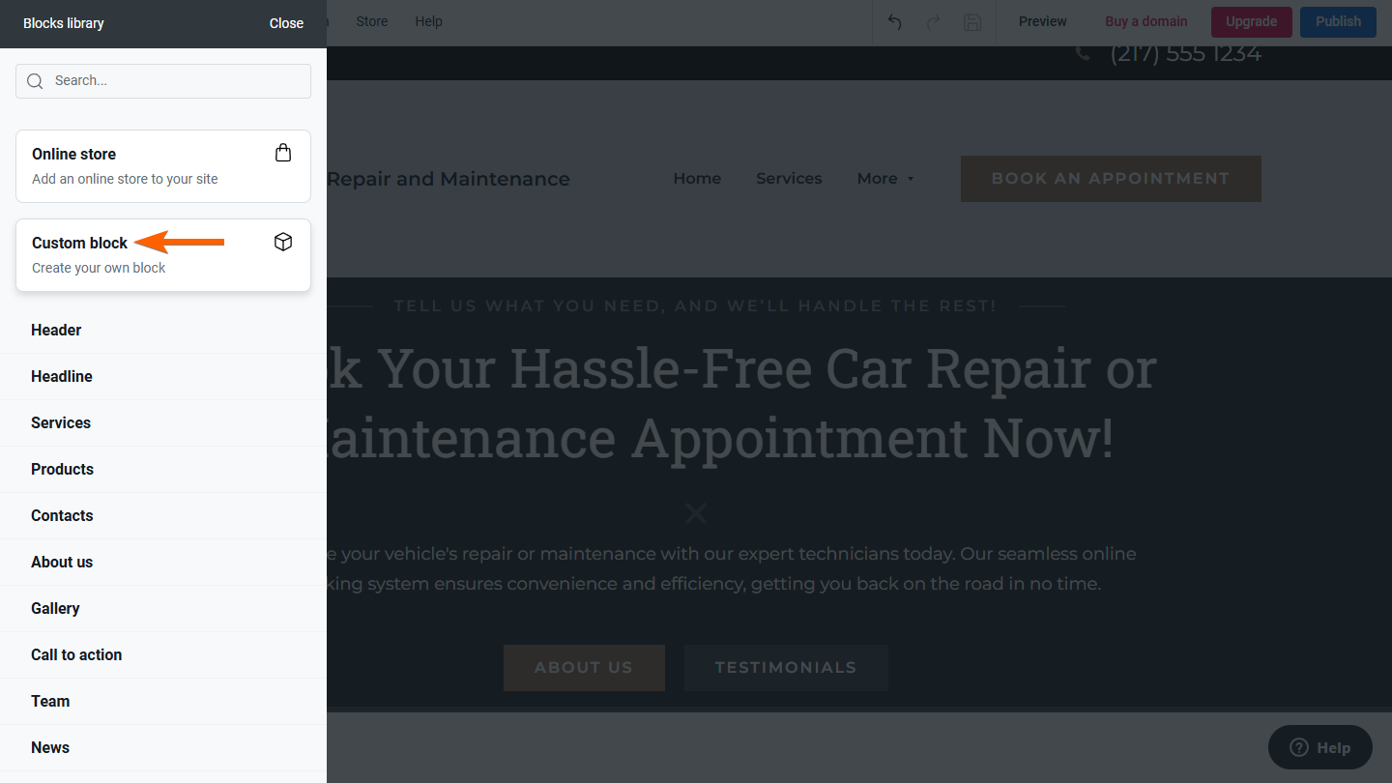Click the shopping bag icon on Online store
Image resolution: width=1392 pixels, height=783 pixels.
[283, 153]
